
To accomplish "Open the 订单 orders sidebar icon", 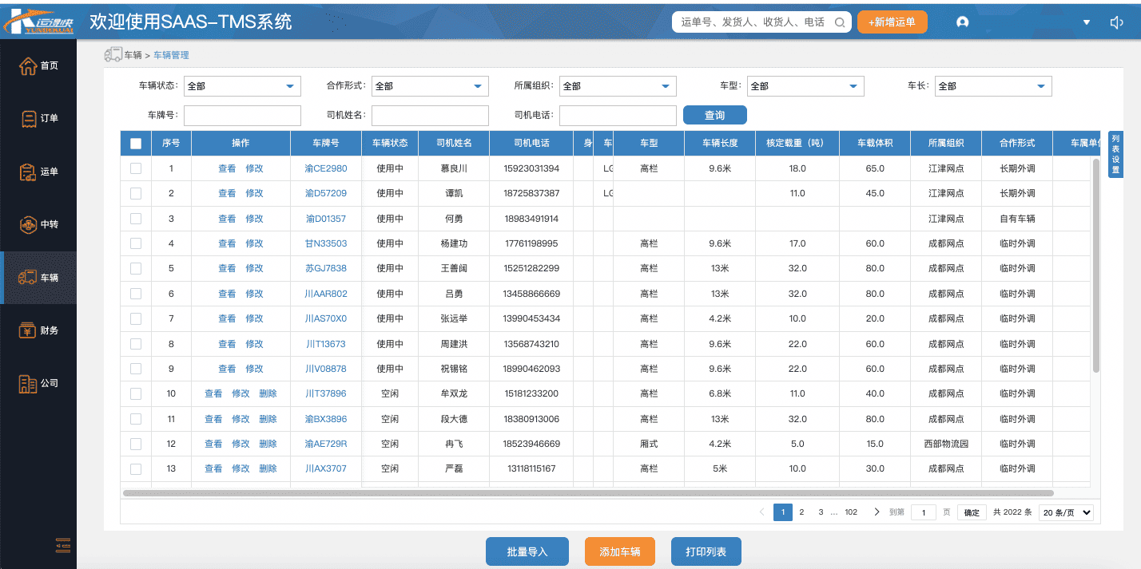I will click(x=29, y=118).
